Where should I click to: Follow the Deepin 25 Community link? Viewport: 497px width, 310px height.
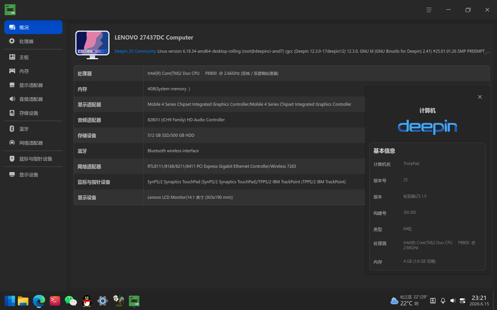pyautogui.click(x=136, y=51)
